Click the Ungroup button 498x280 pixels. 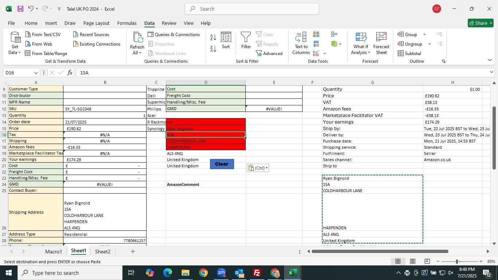(x=410, y=44)
